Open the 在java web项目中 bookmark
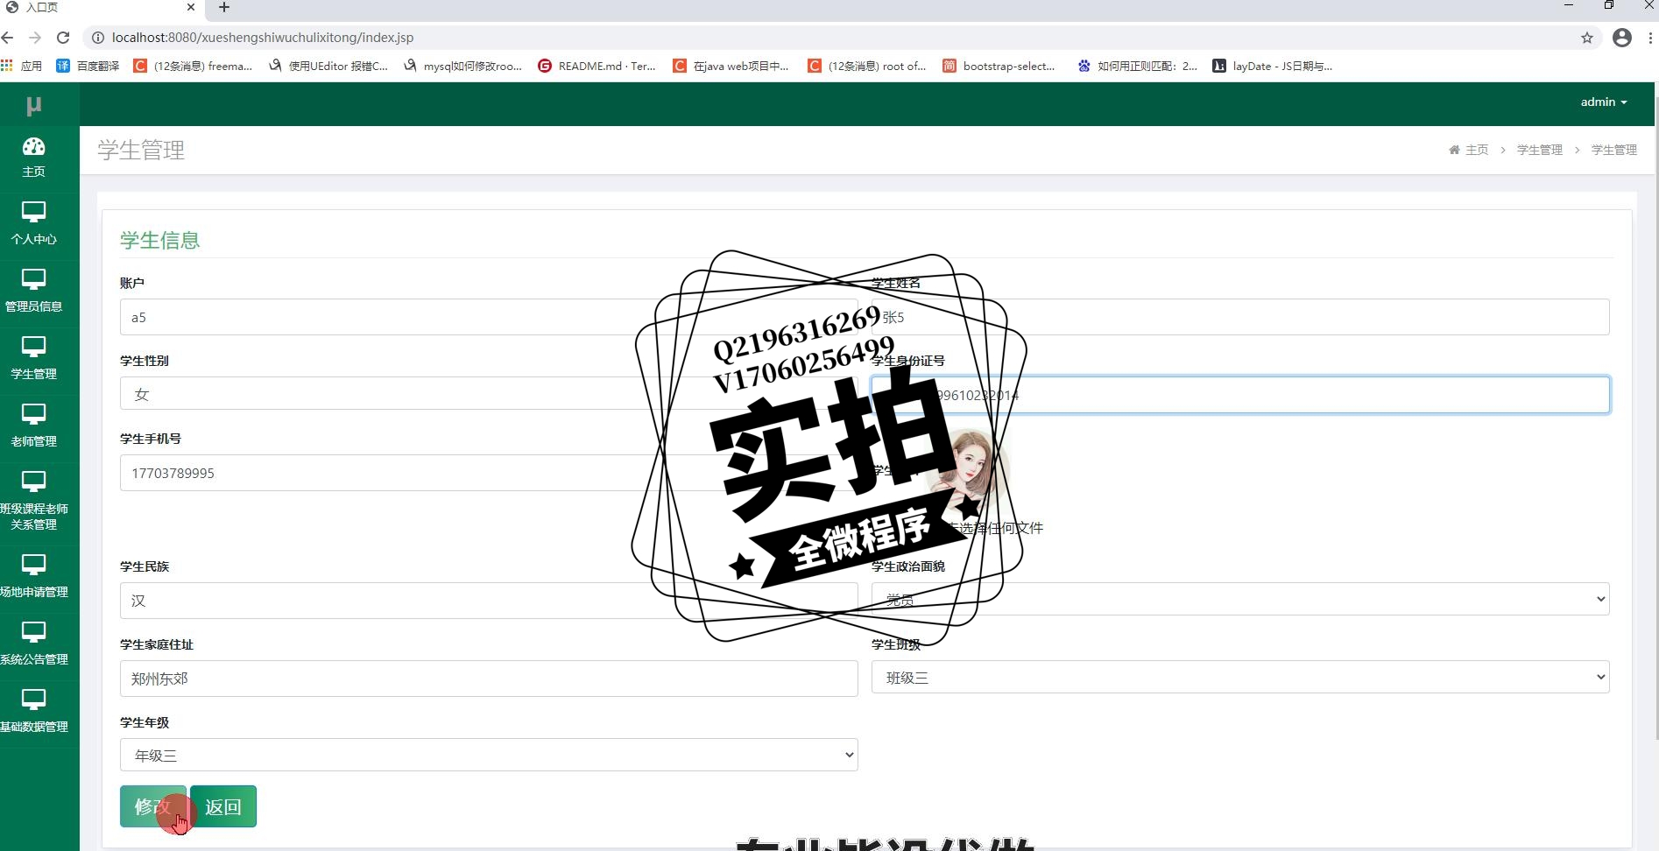This screenshot has width=1659, height=851. tap(731, 66)
